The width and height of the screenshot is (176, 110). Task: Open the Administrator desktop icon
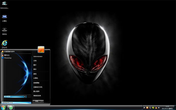pos(4,5)
